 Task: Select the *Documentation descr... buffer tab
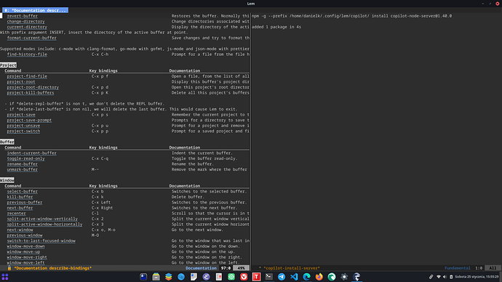[35, 10]
